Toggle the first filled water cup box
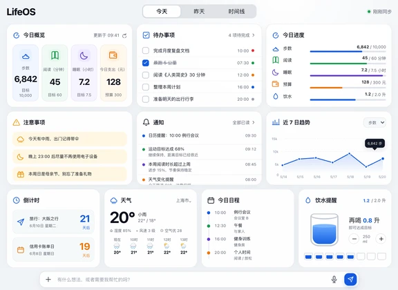This screenshot has width=398, height=290. [308, 256]
